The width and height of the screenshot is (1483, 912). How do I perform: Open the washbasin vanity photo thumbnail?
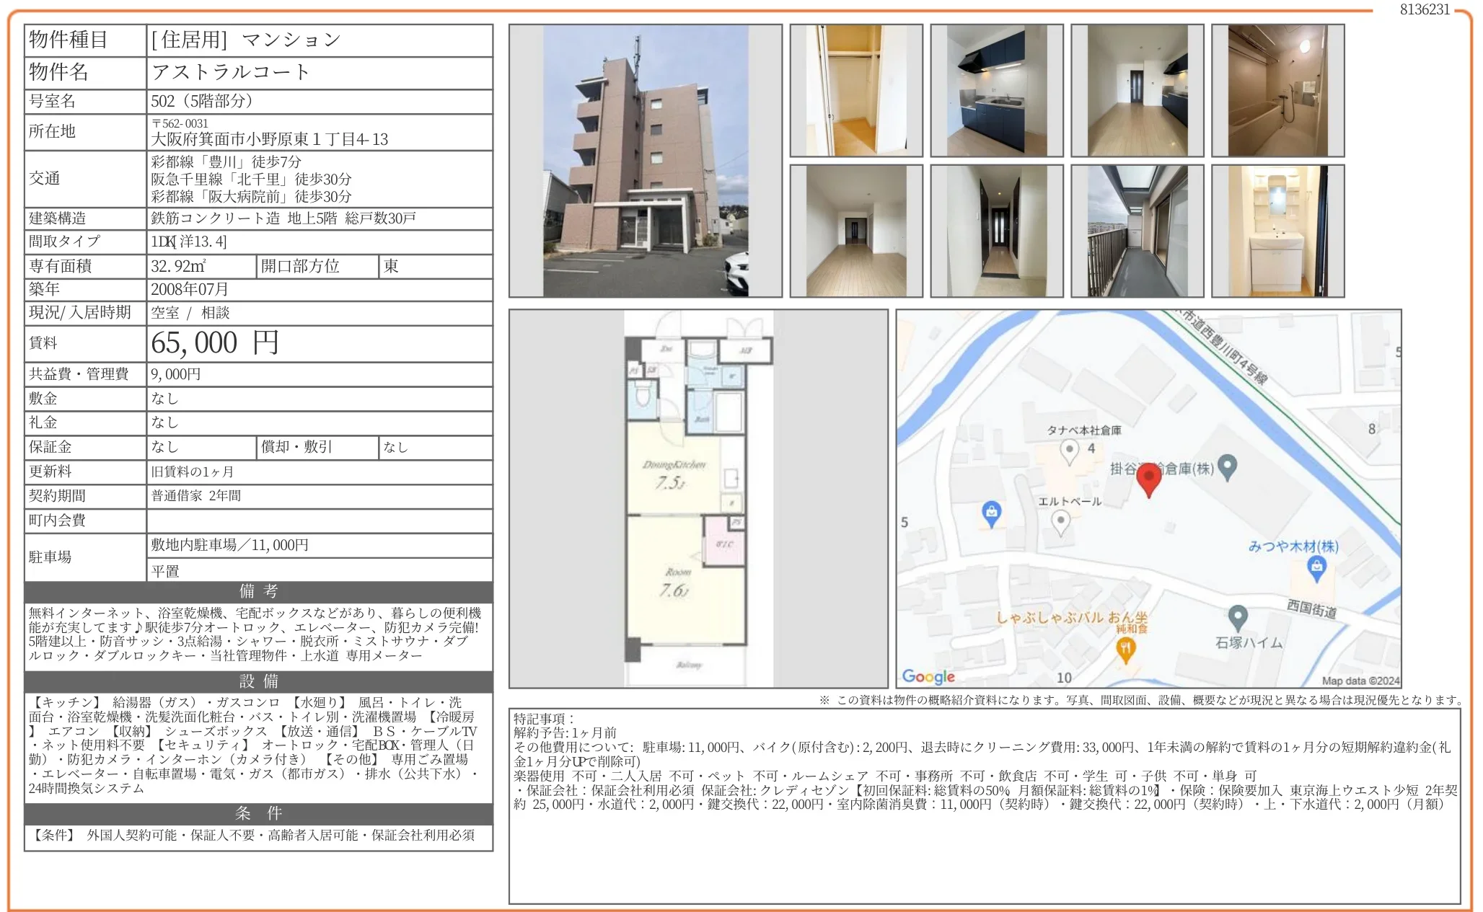(x=1277, y=231)
